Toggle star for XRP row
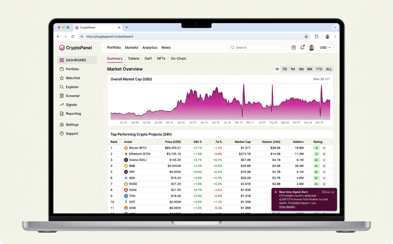Image resolution: width=393 pixels, height=244 pixels. 324,172
